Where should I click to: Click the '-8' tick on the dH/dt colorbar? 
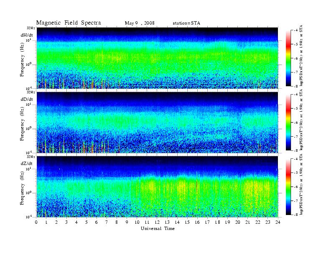[x=296, y=86]
